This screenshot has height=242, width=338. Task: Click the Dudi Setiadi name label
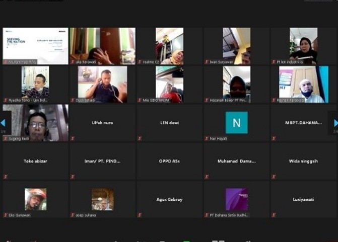click(85, 100)
